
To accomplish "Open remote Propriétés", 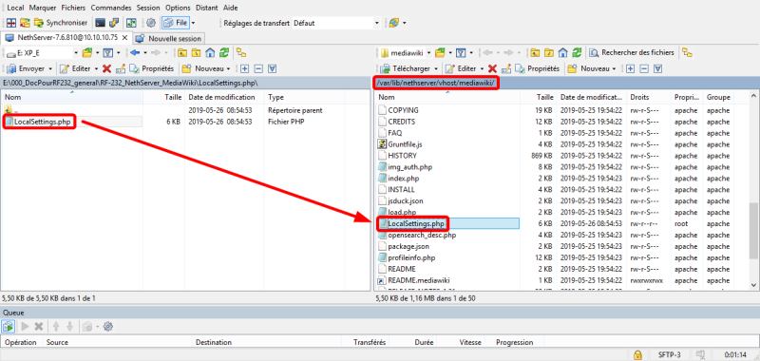I will [x=537, y=68].
